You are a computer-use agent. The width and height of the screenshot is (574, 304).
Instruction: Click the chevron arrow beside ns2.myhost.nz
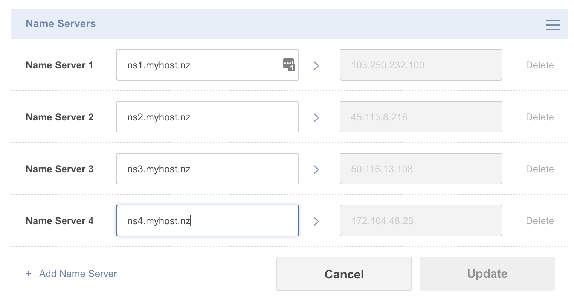(x=316, y=117)
